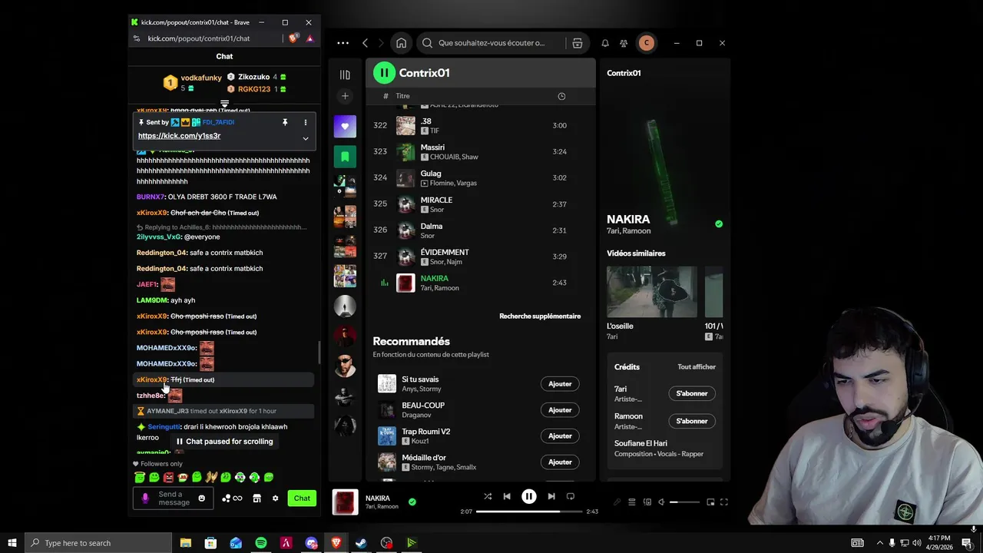Add Médaille d'or to playlist
The height and width of the screenshot is (553, 983).
(x=560, y=462)
